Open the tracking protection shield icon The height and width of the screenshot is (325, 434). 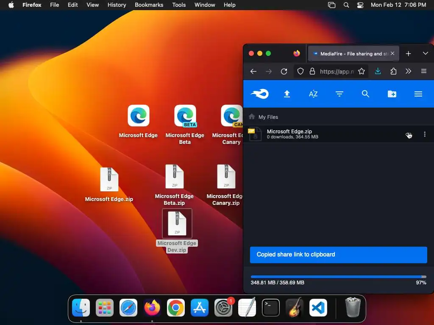click(x=300, y=71)
